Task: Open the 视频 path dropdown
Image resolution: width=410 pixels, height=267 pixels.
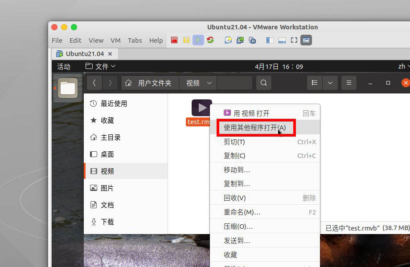Action: 197,82
